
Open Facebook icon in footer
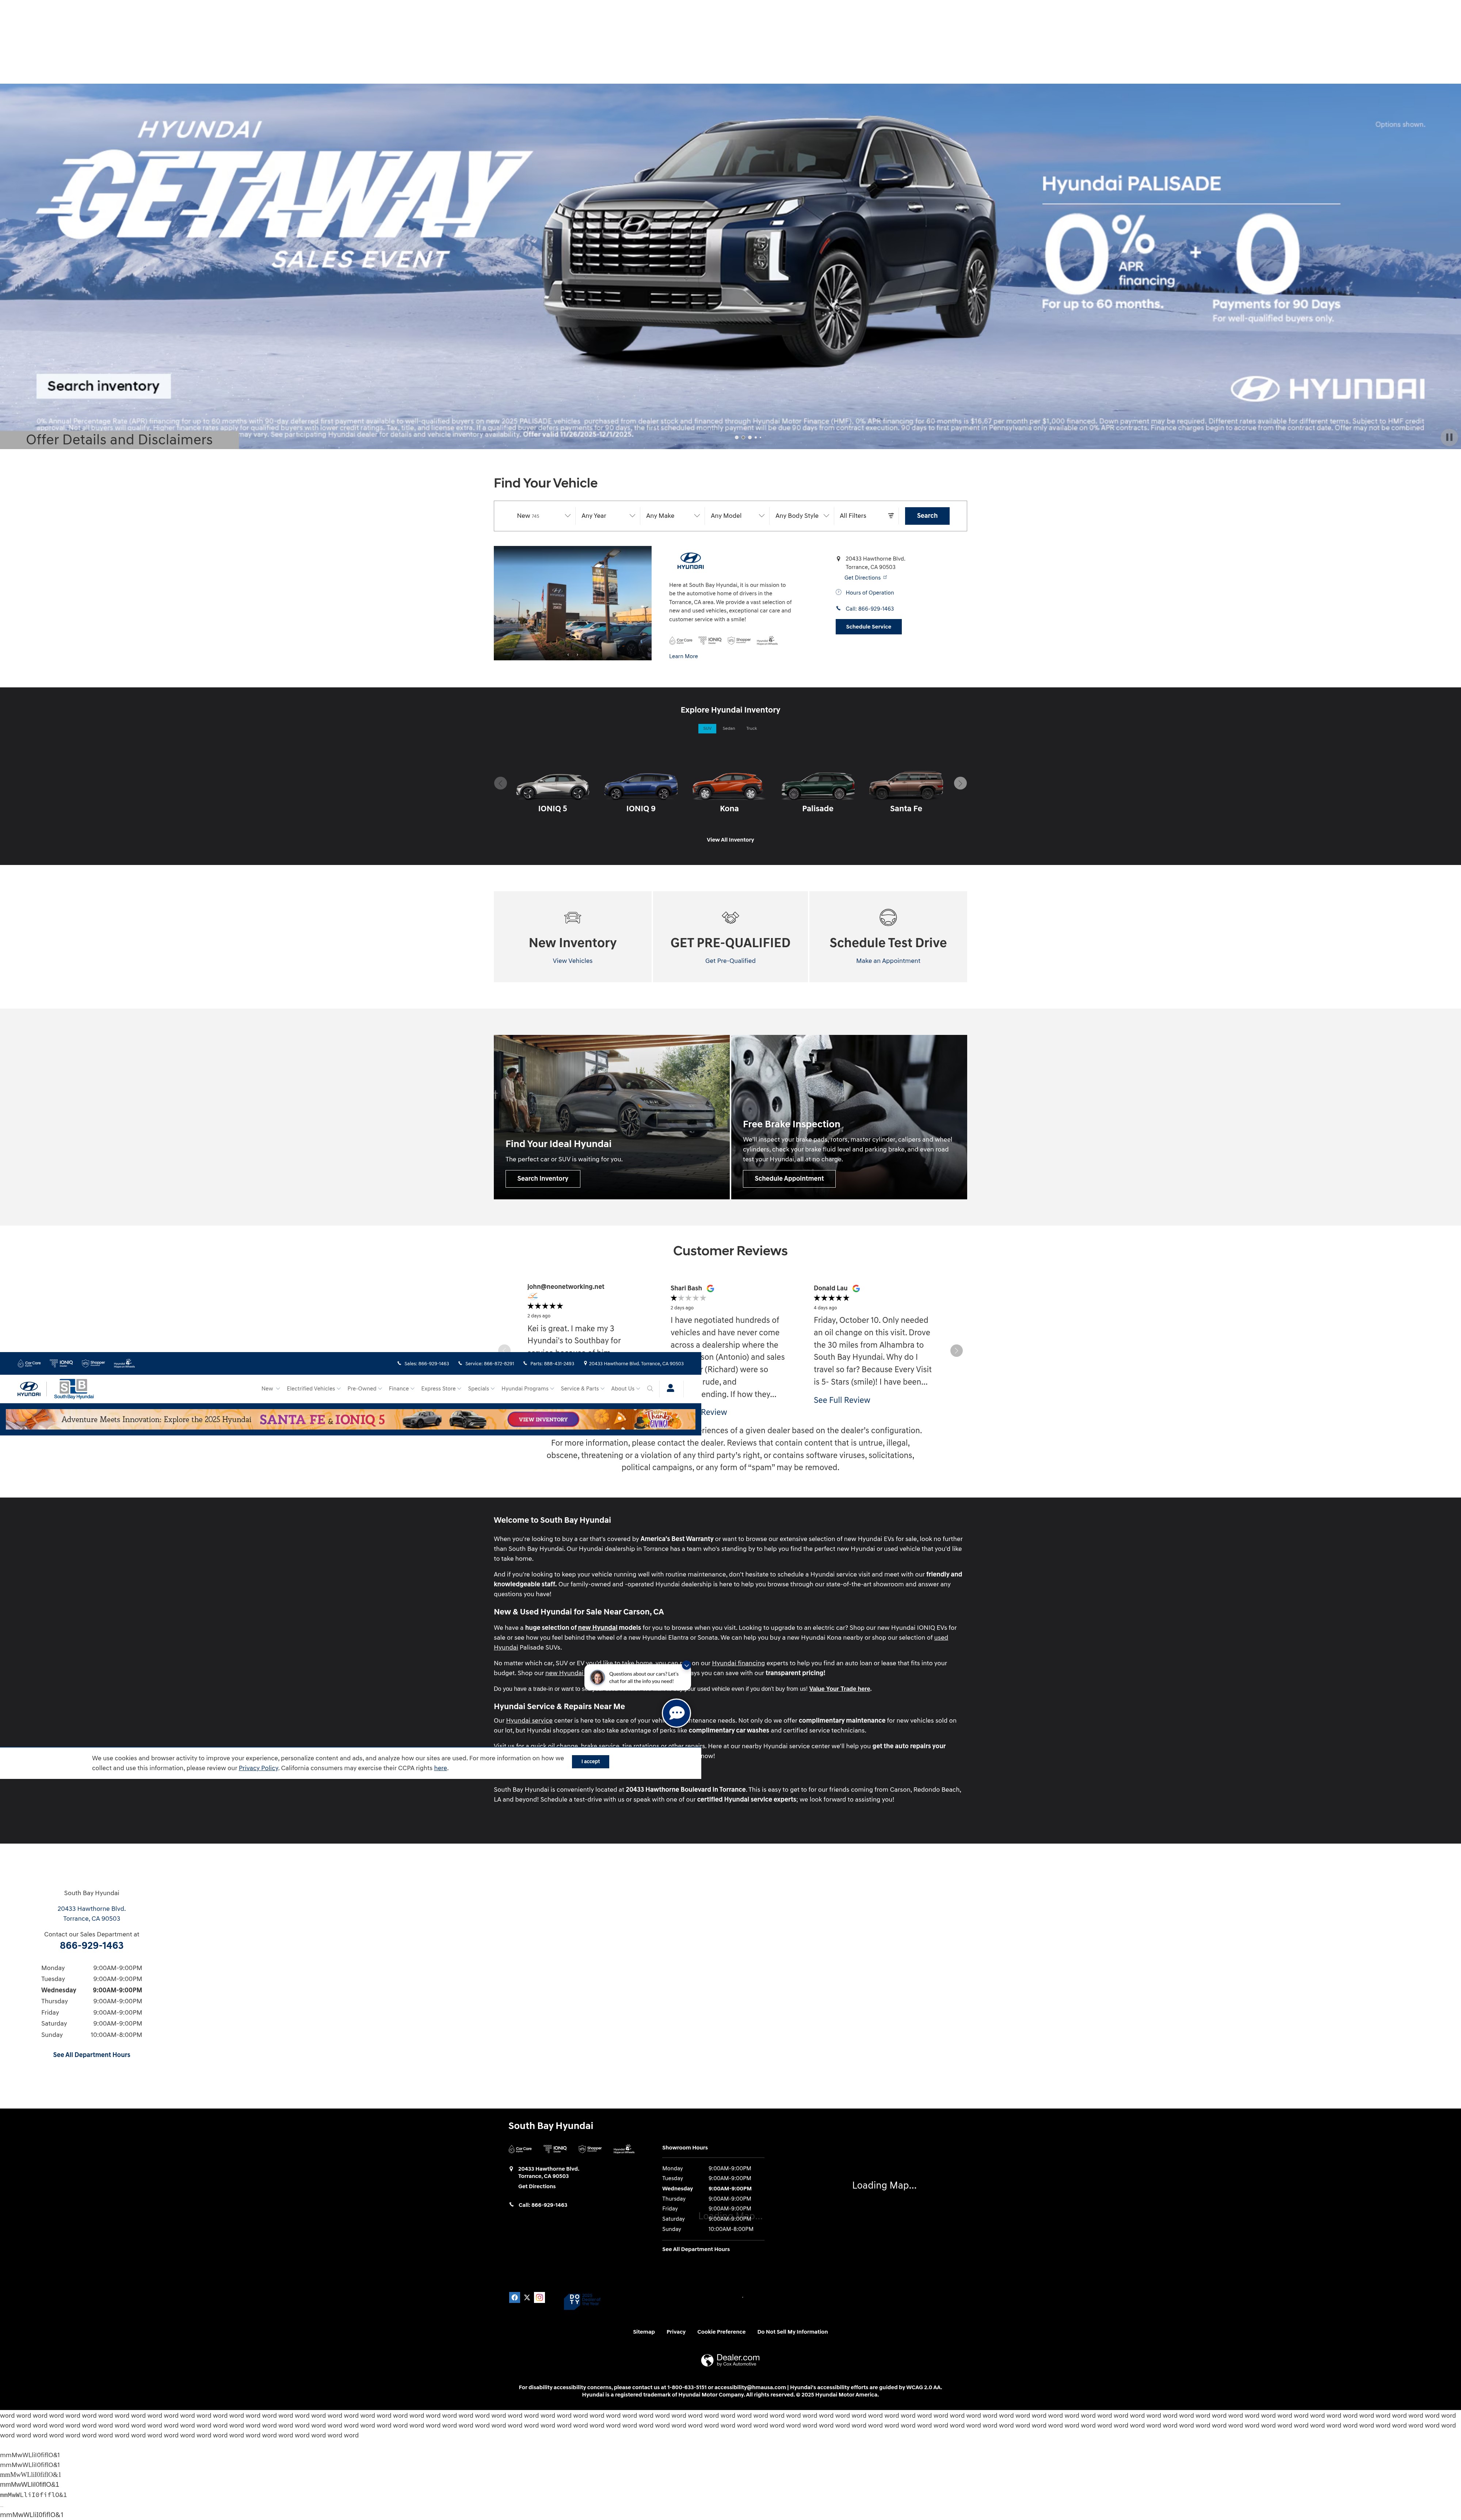pyautogui.click(x=515, y=2297)
